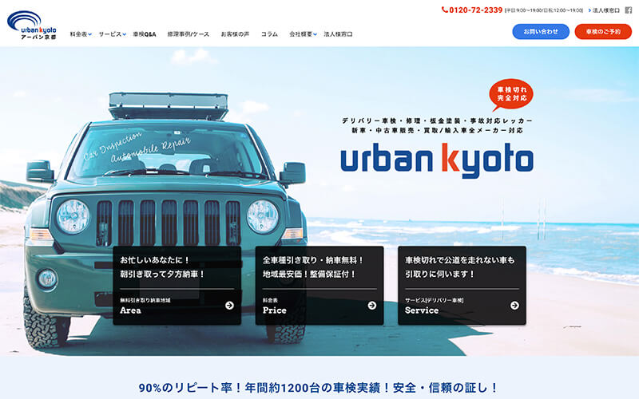Click the Service card arrow icon

point(514,306)
